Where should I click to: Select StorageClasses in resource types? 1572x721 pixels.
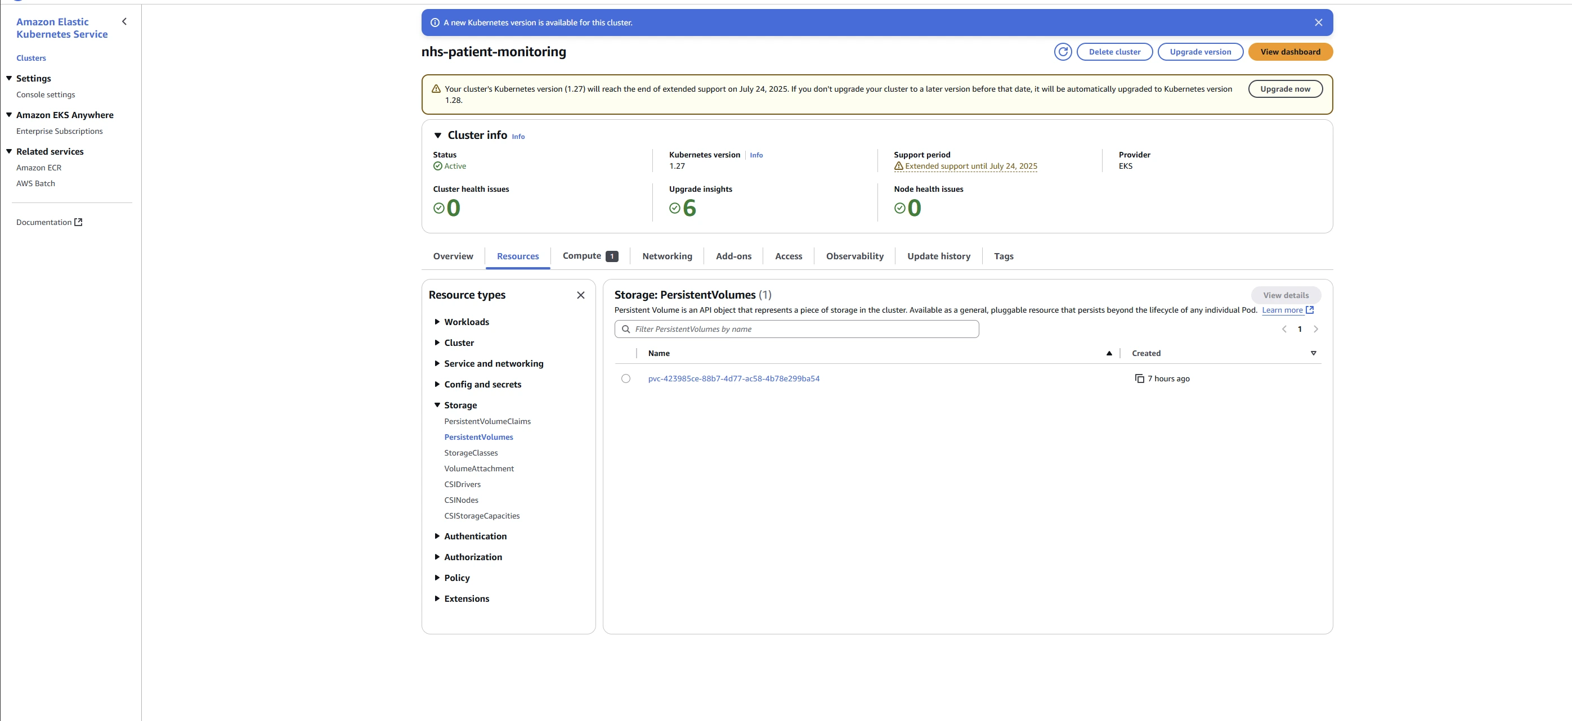471,453
